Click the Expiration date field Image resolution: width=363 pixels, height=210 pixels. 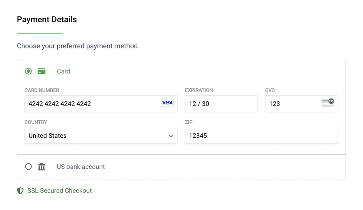coord(221,104)
